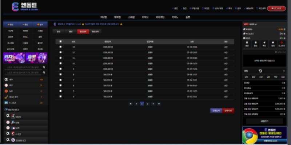Click the withdraw icon in right user panel
The image size is (291, 145).
pos(256,44)
